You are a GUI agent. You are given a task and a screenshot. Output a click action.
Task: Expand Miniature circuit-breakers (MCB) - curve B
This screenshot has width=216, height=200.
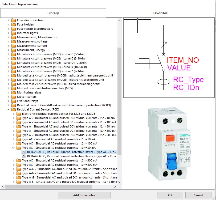tap(9, 54)
